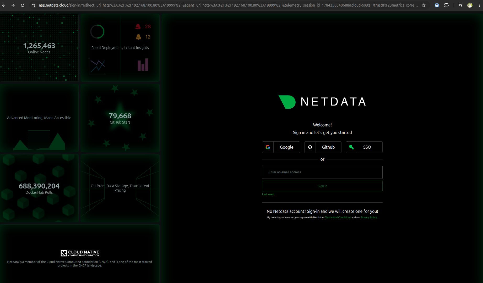Open the Terms And Conditions link
The image size is (483, 283).
coord(338,218)
